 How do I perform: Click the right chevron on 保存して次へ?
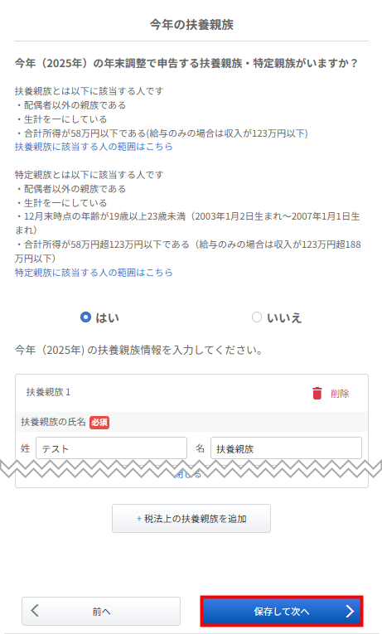[x=350, y=611]
